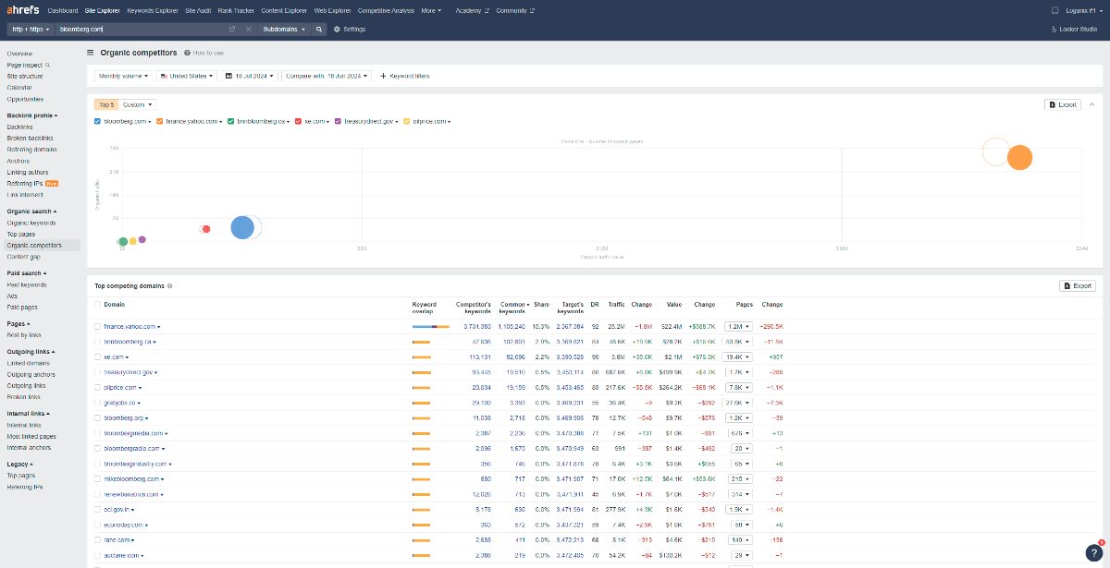Collapse the chart panel chevron
This screenshot has width=1110, height=568.
[x=1091, y=104]
